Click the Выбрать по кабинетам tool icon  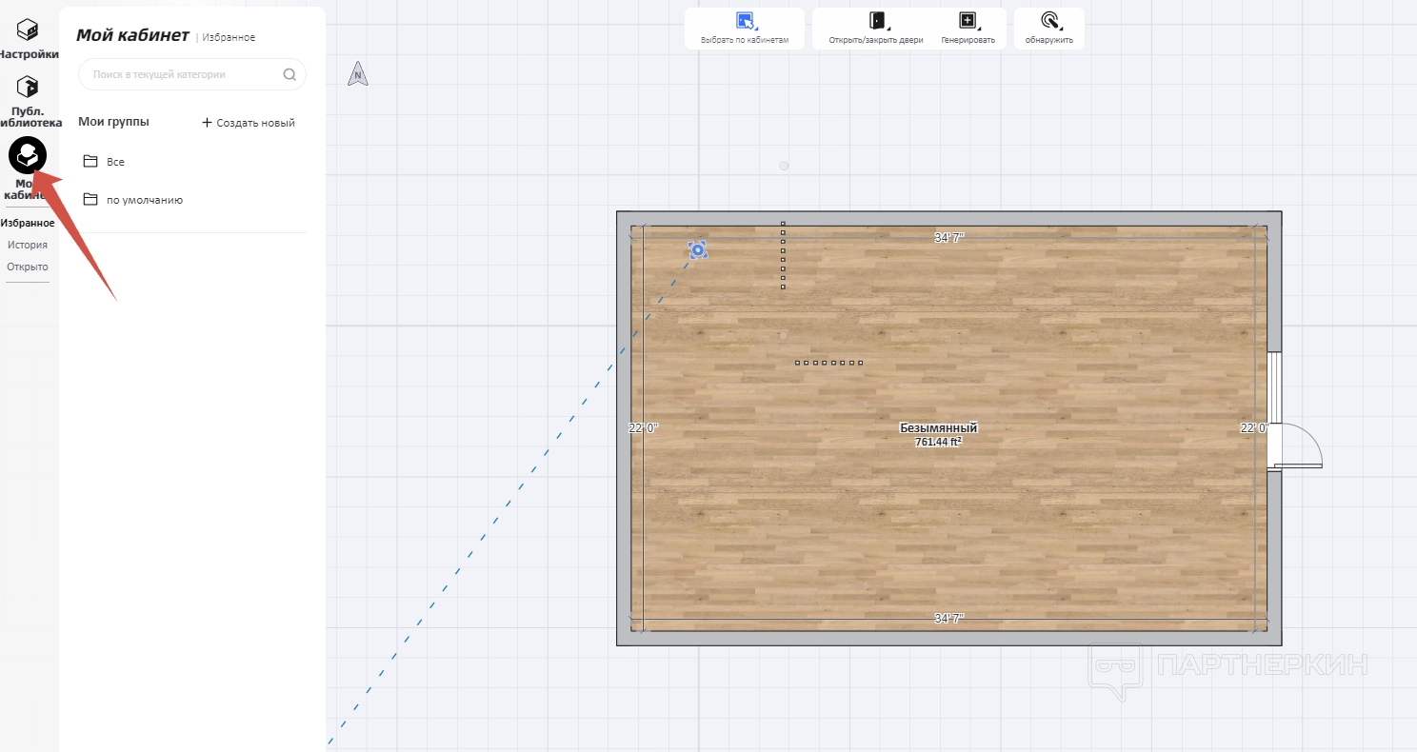(x=745, y=21)
